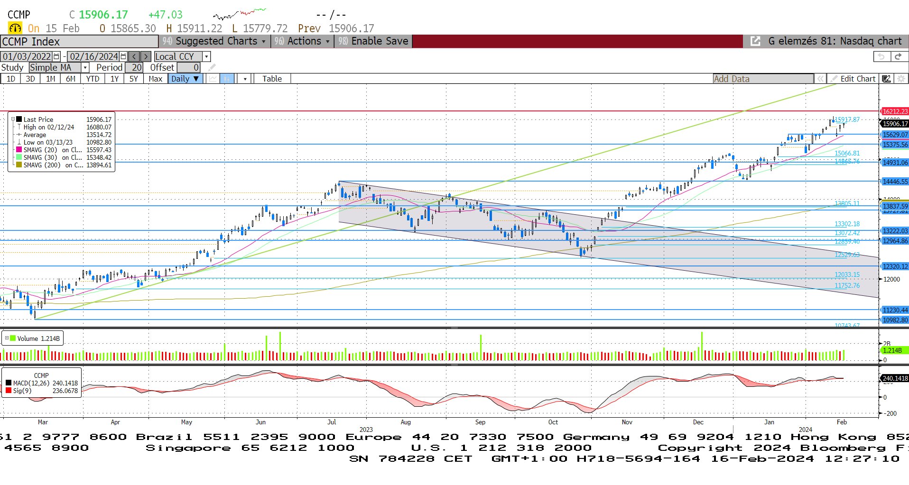Viewport: 909px width, 485px height.
Task: Click the Sig(9) red color swatch
Action: pos(9,391)
